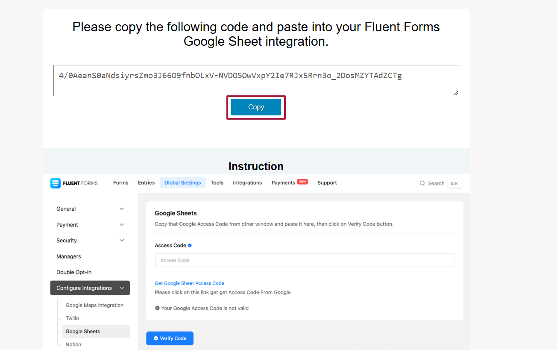Click the Access Code info icon

pos(190,245)
